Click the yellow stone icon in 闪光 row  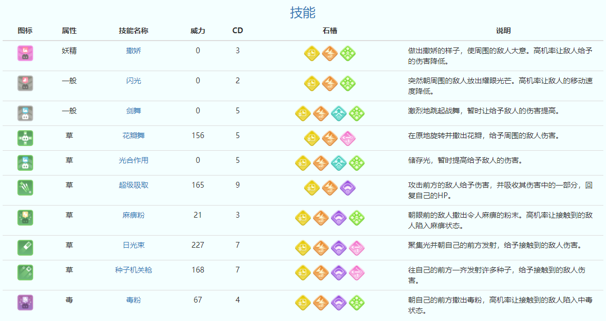tap(312, 83)
